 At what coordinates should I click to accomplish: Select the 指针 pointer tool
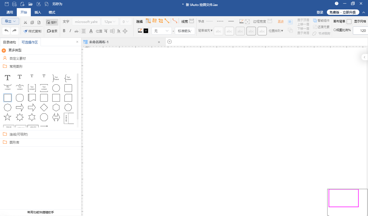(x=52, y=22)
